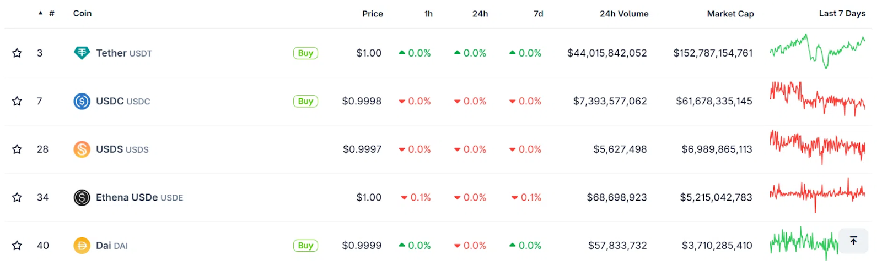Click the USDC coin logo icon
Viewport: 882px width, 261px height.
tap(82, 101)
